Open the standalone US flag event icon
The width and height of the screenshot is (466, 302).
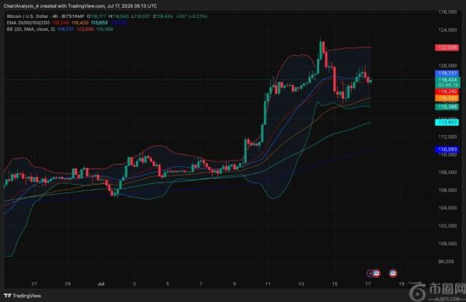[393, 273]
